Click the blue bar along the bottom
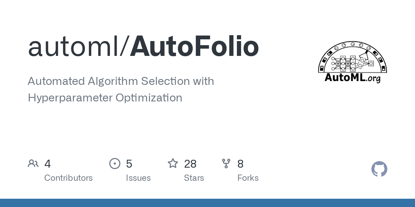 click(x=207, y=203)
